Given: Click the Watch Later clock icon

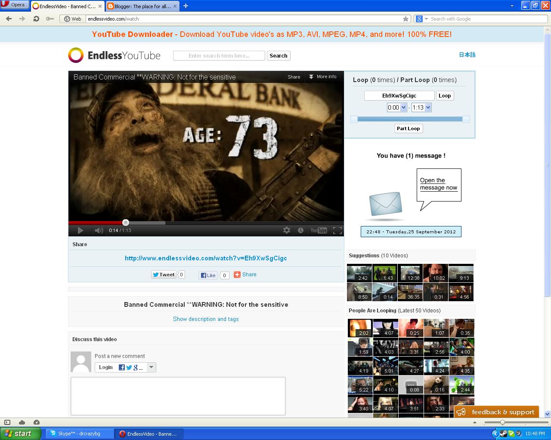Looking at the screenshot, I should (x=300, y=231).
